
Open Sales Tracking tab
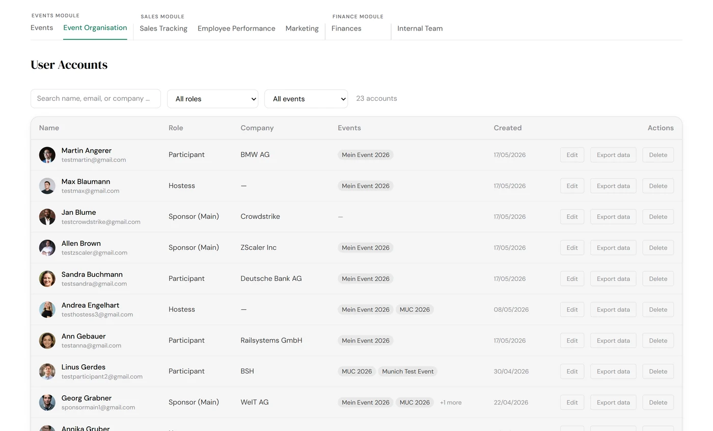(x=163, y=28)
